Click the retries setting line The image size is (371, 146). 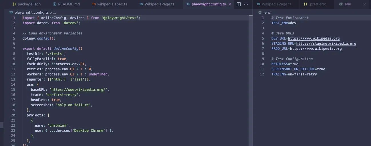[59, 69]
